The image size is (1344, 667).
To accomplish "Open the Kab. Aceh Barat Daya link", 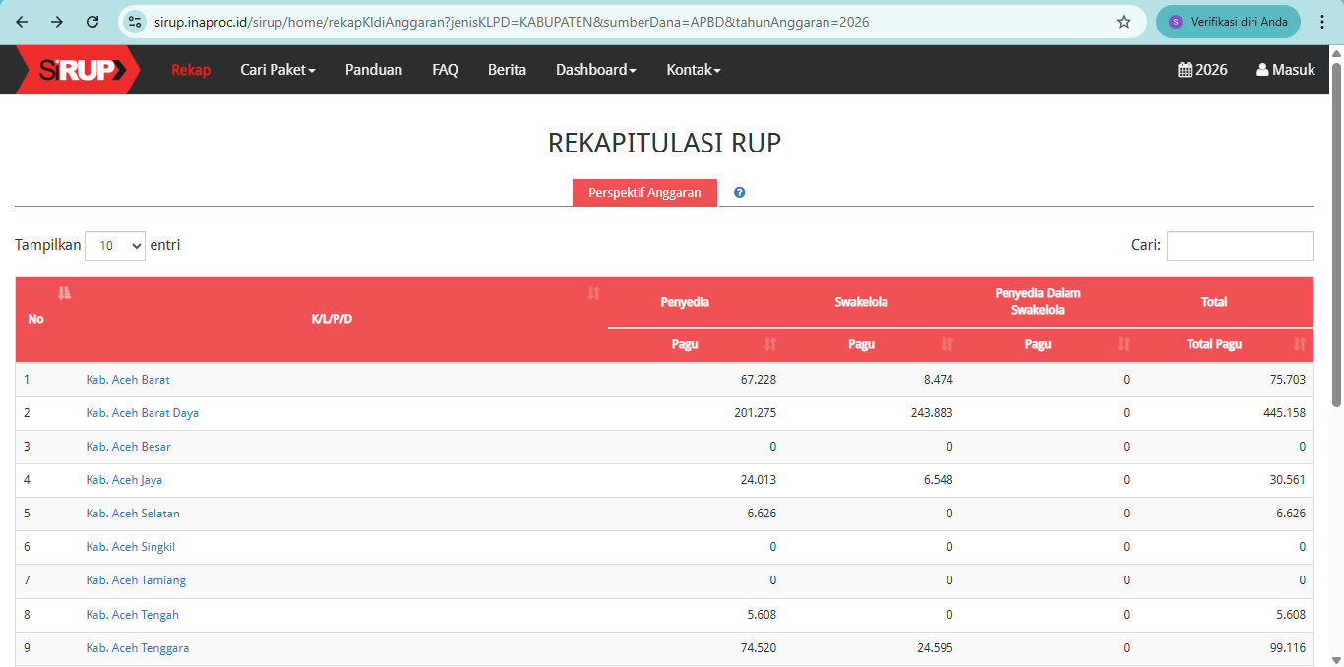I will click(x=143, y=413).
